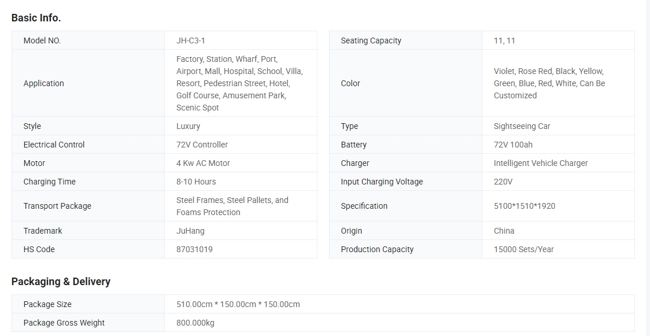Click Intelligent Vehicle Charger text
The height and width of the screenshot is (336, 650).
[540, 163]
